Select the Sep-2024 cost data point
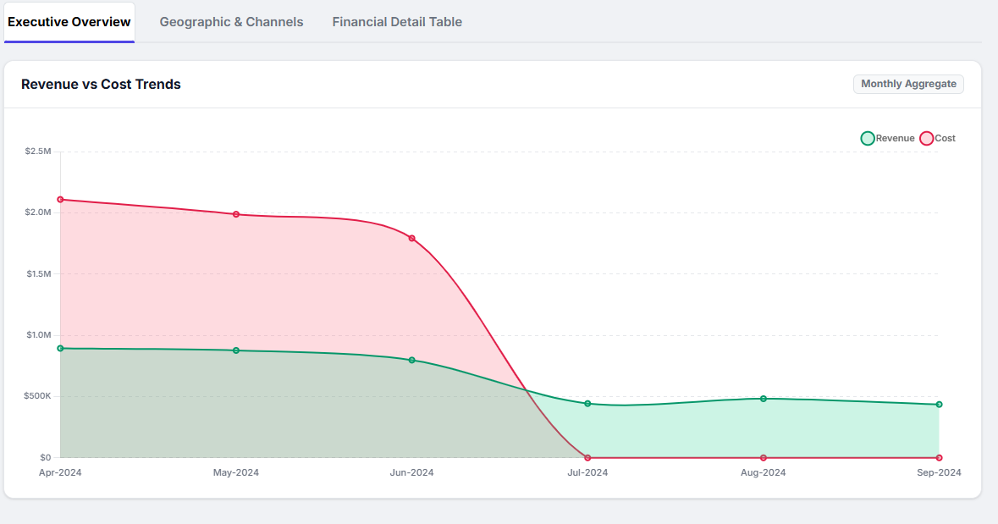The width and height of the screenshot is (998, 524). click(x=939, y=457)
